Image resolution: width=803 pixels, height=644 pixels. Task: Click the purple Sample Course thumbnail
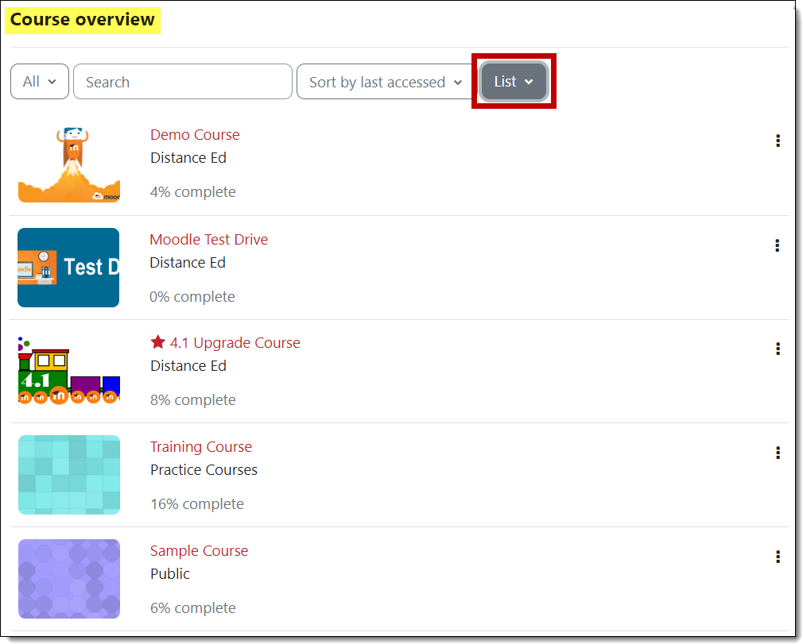coord(69,579)
